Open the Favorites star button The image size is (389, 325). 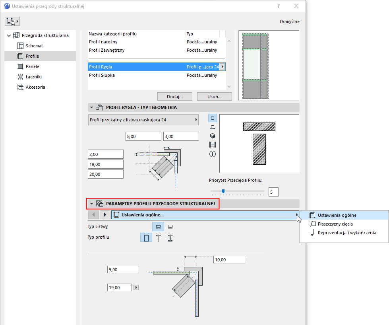coord(12,21)
